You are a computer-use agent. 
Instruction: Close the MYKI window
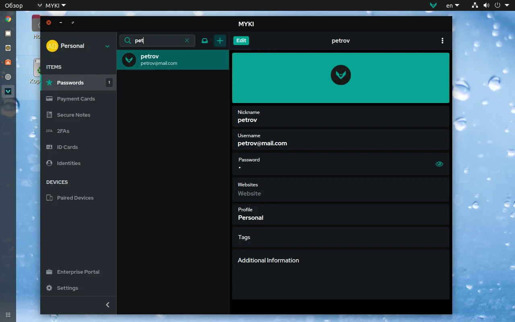click(49, 23)
